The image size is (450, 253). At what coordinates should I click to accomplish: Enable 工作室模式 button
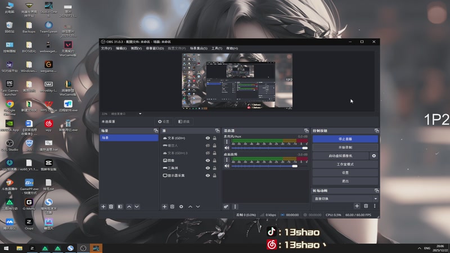pos(345,164)
